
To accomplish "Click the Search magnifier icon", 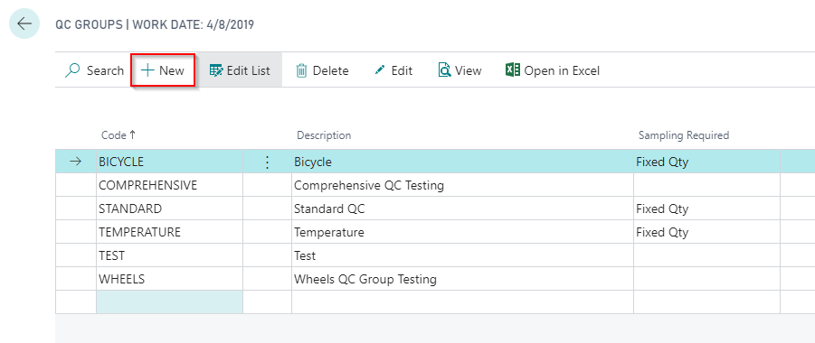I will click(x=72, y=70).
